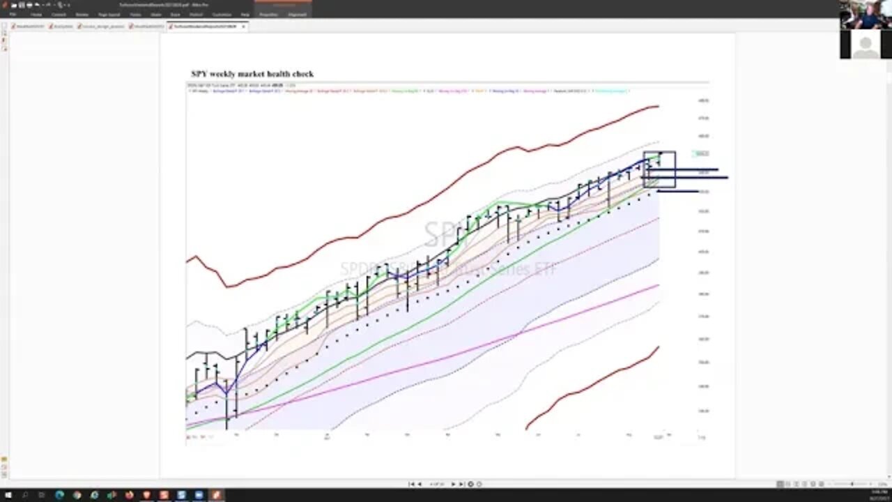Launch Microsoft Edge from the taskbar

[x=59, y=495]
